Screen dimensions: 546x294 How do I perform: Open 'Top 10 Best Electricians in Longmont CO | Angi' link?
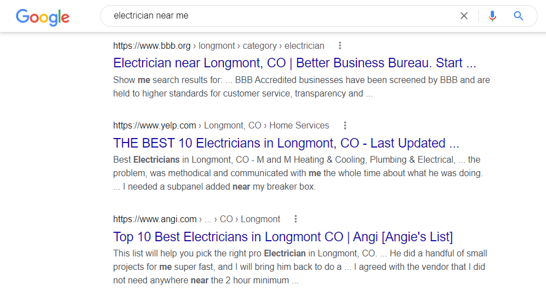[283, 237]
